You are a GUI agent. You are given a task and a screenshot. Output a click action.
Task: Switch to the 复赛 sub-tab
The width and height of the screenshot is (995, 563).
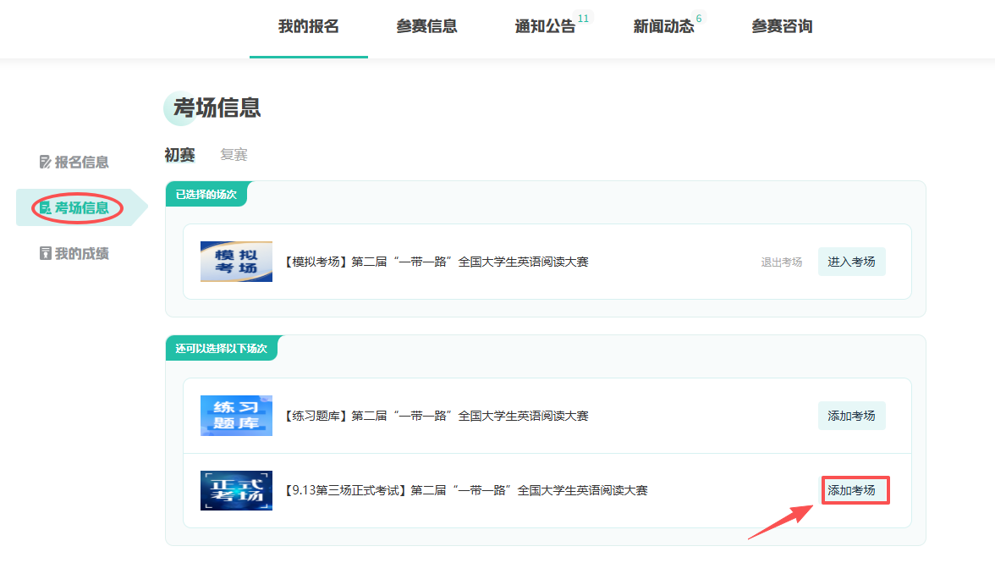(x=234, y=155)
